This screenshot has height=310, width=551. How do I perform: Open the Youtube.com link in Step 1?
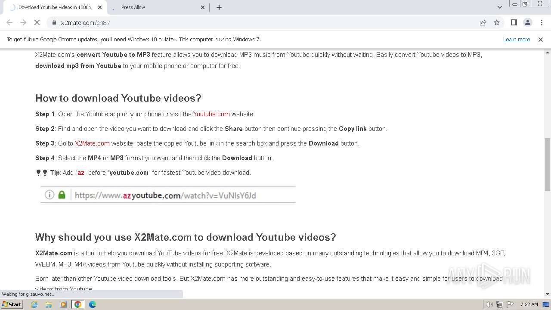coord(211,114)
